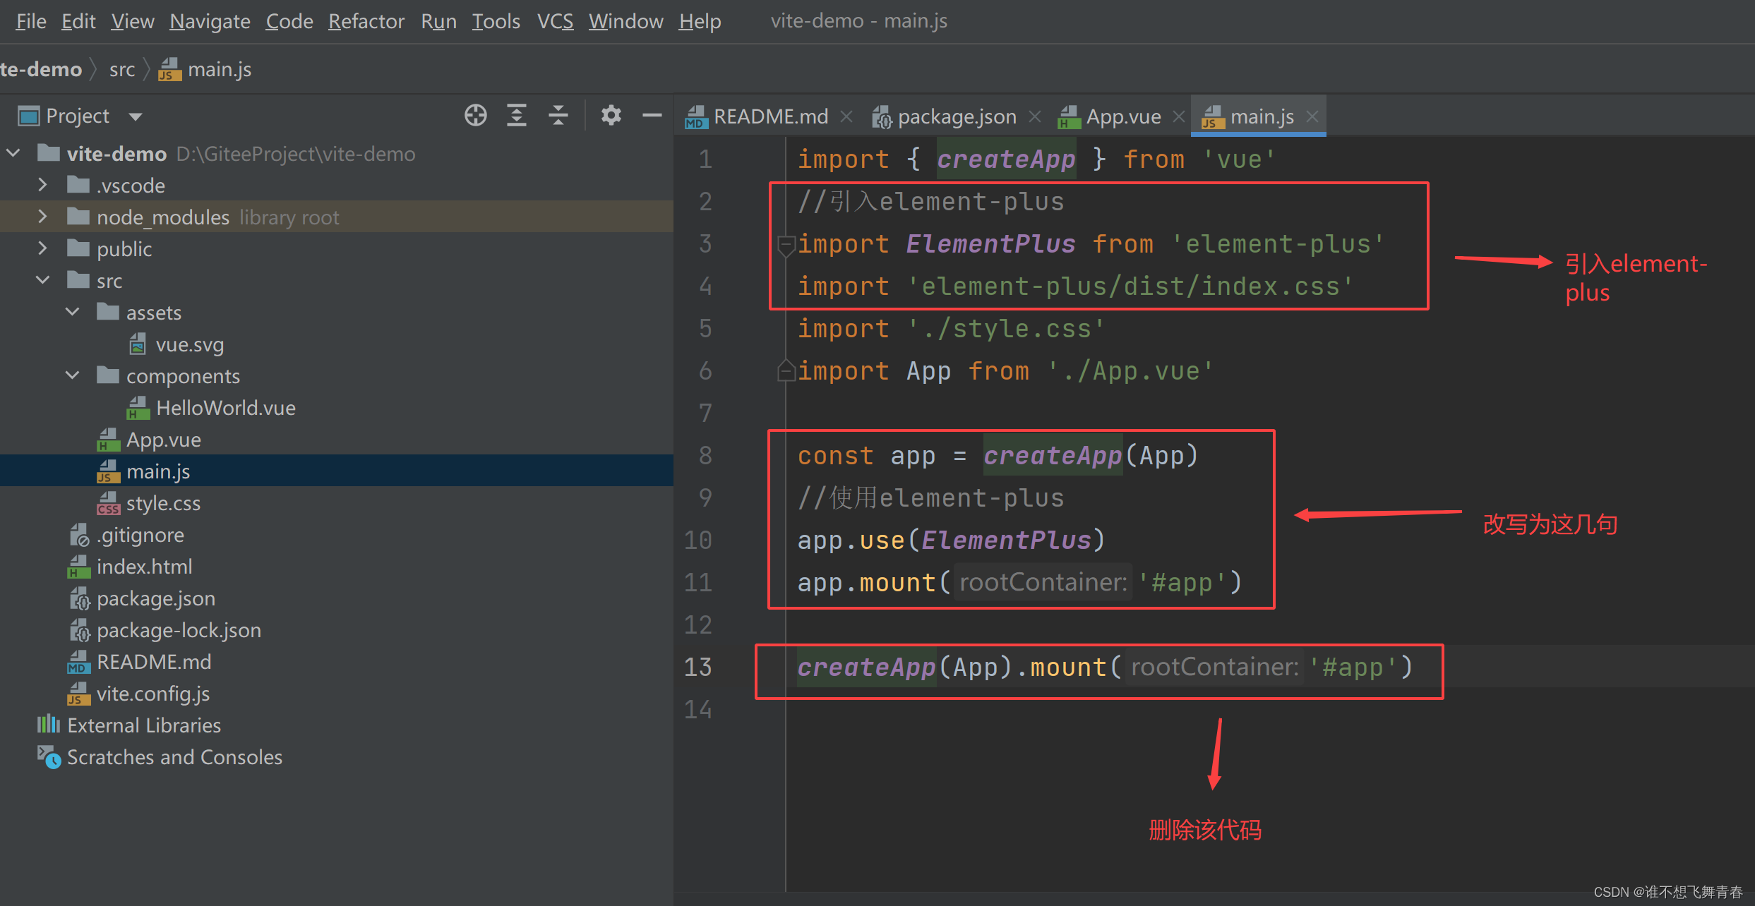The width and height of the screenshot is (1755, 906).
Task: Open the Code menu
Action: click(x=289, y=21)
